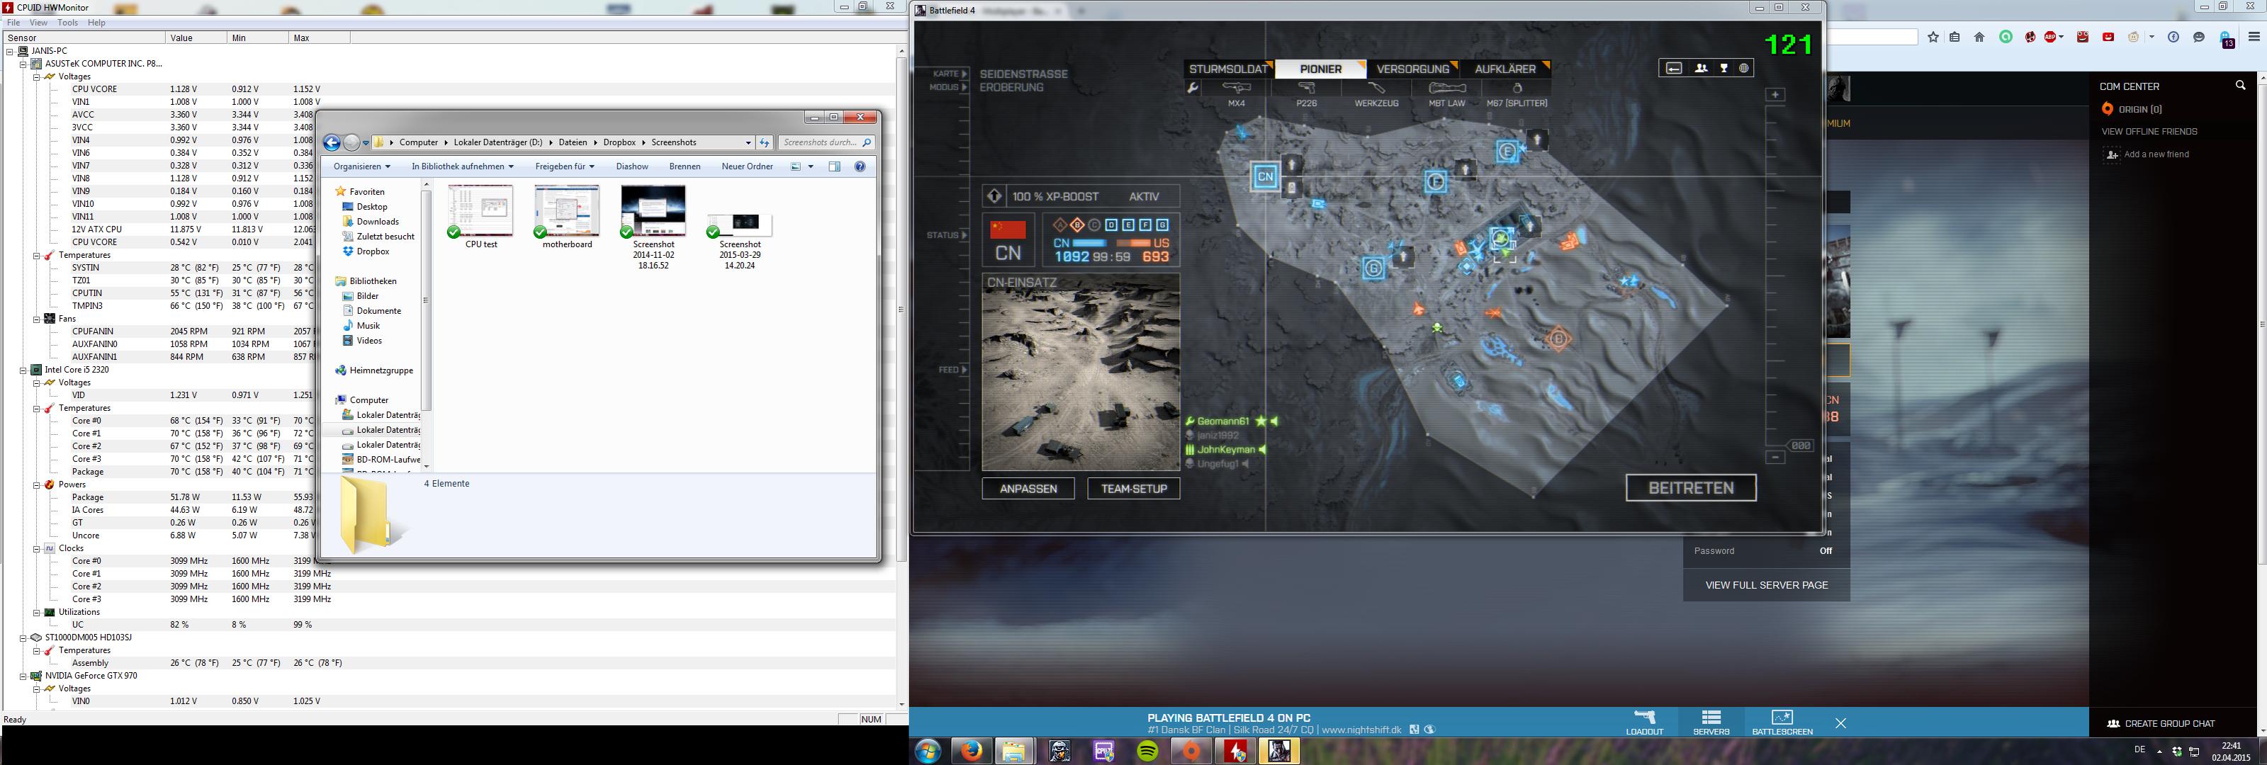This screenshot has width=2267, height=765.
Task: Select the CN deployment point on map
Action: (x=1265, y=176)
